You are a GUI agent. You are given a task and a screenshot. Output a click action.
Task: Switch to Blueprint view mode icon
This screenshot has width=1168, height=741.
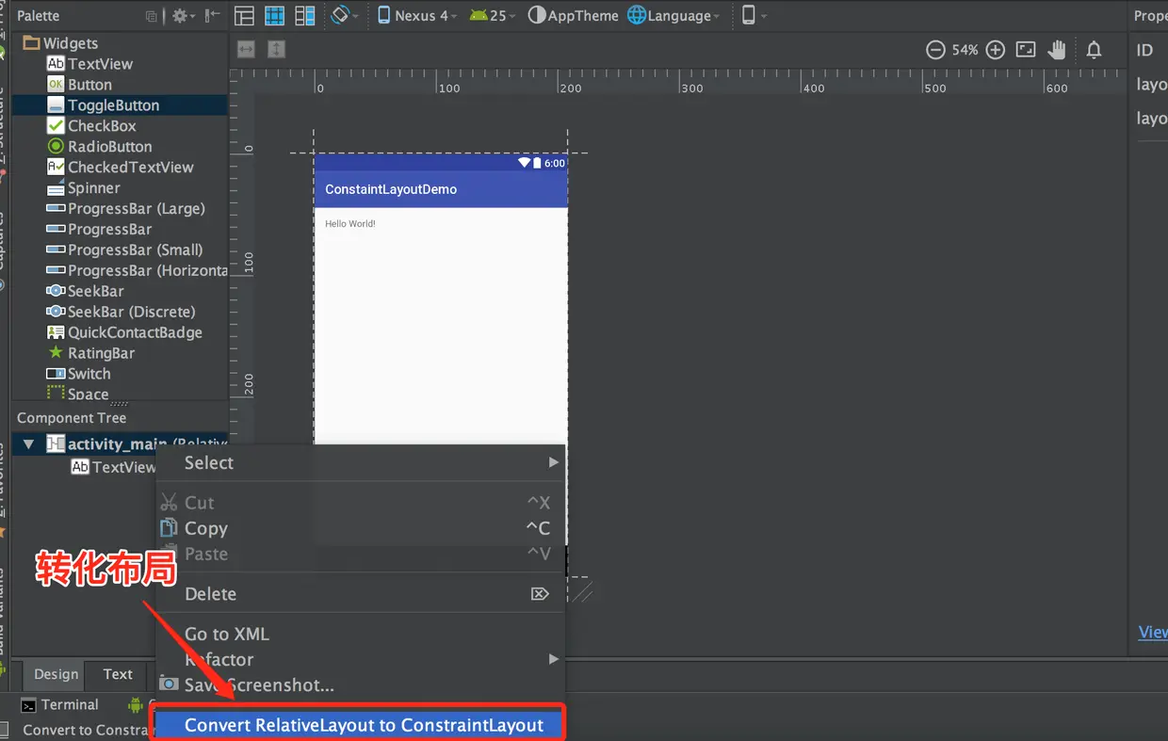pos(274,16)
